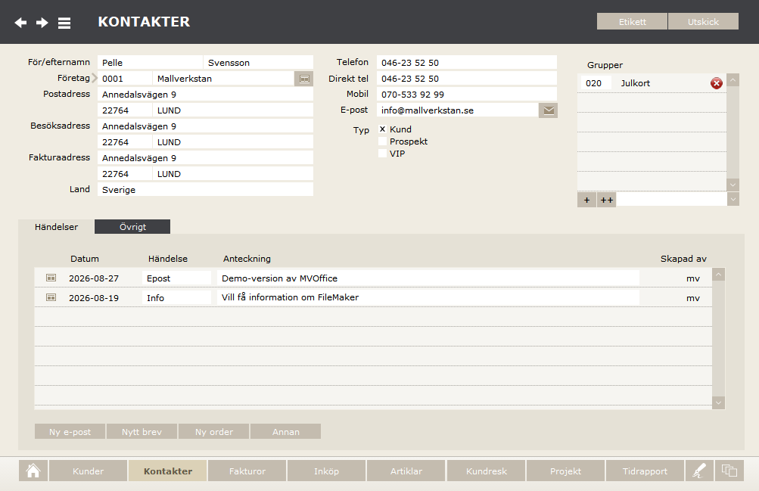Image resolution: width=759 pixels, height=491 pixels.
Task: Open the group selection dropdown arrow
Action: pos(733,199)
